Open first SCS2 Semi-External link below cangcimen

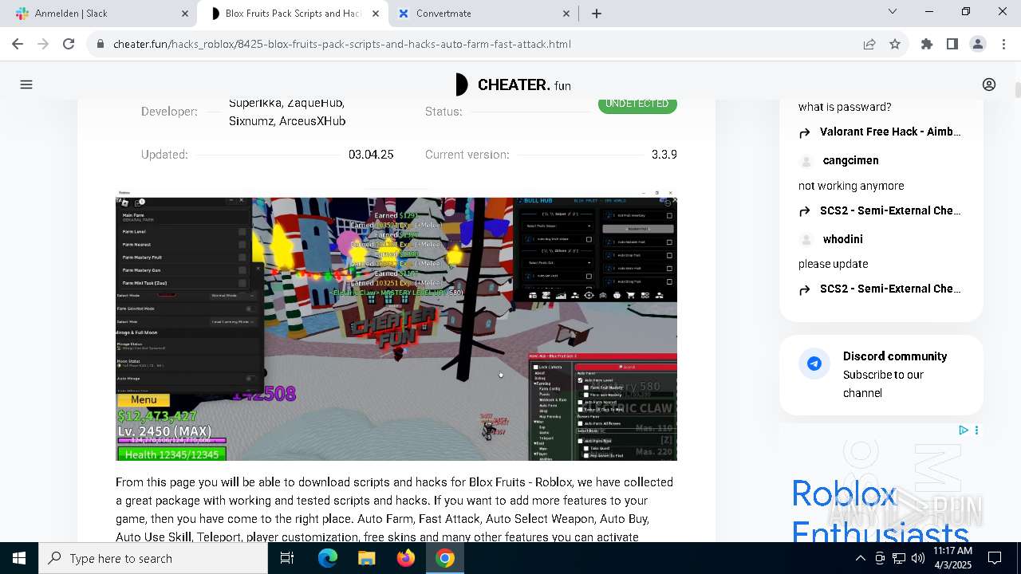pos(890,211)
